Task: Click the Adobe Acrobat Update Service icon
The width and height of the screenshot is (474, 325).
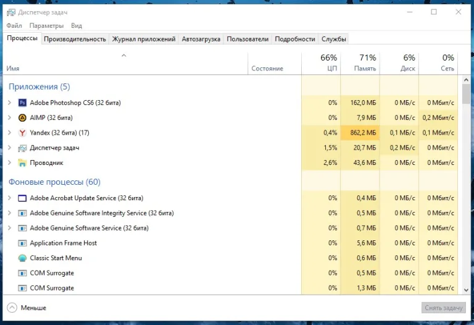Action: (x=22, y=198)
